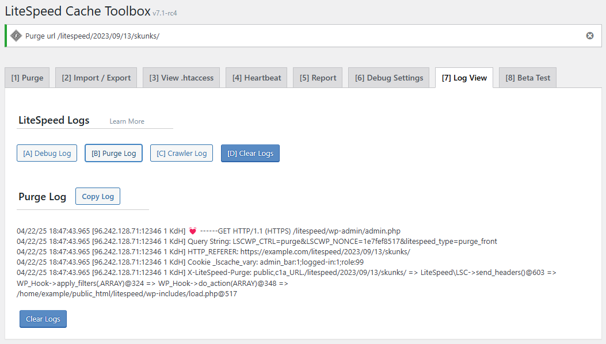Click the HTTP_REFERER log line
This screenshot has width=606, height=344.
click(x=214, y=252)
